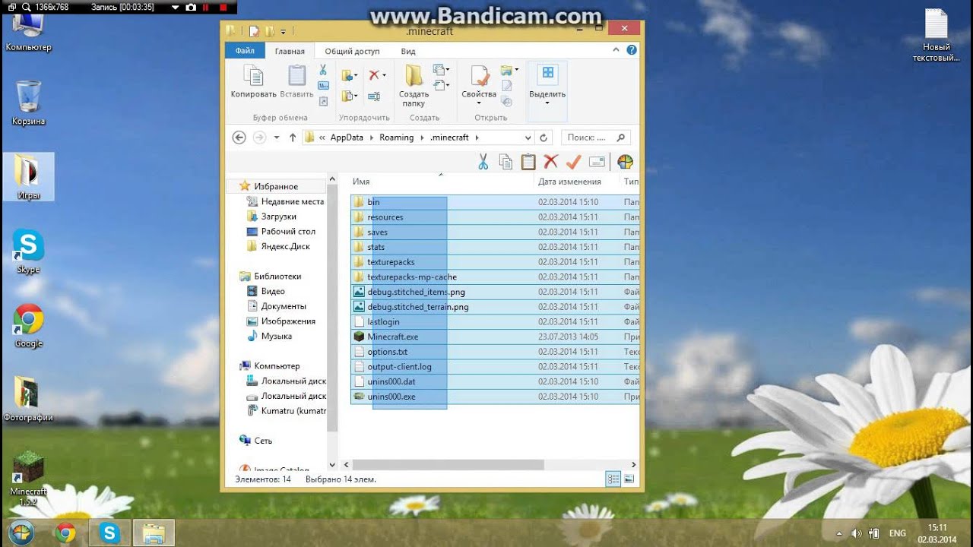The width and height of the screenshot is (973, 547).
Task: Switch to the Вид ribbon tab
Action: pos(408,51)
